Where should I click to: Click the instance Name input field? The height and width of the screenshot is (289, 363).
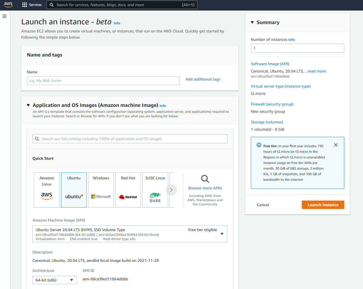tap(103, 81)
